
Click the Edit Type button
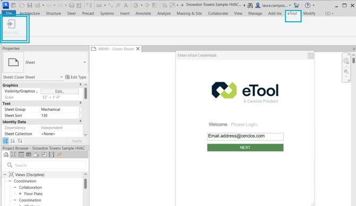point(75,77)
